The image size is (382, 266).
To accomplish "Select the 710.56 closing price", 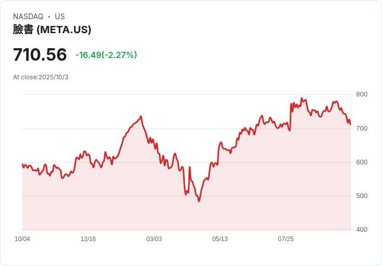I will (40, 54).
